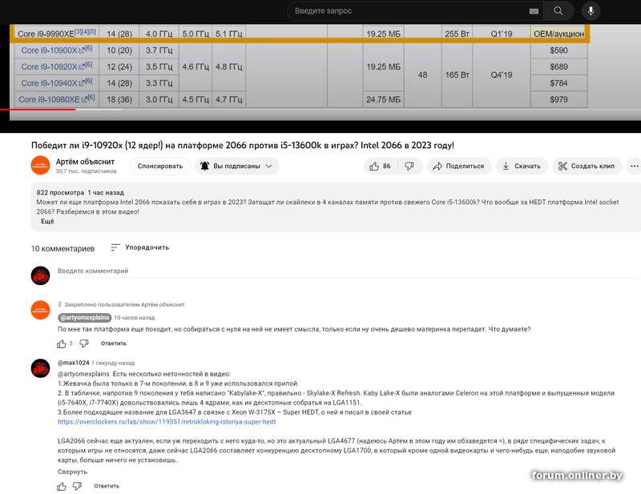Open the overclockers.ru retrokloking article link
The height and width of the screenshot is (494, 641).
pos(167,422)
